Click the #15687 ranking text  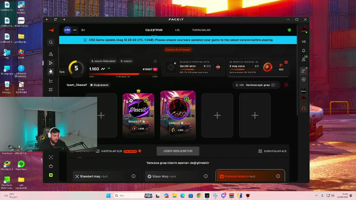(x=147, y=69)
